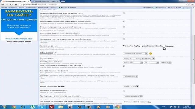
Task: Open the 'Безопасность' panel menu
Action: tap(43, 8)
